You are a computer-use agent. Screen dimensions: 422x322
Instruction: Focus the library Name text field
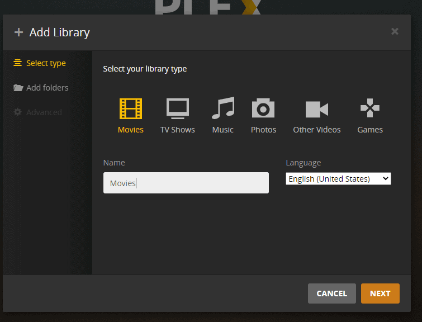tap(186, 183)
